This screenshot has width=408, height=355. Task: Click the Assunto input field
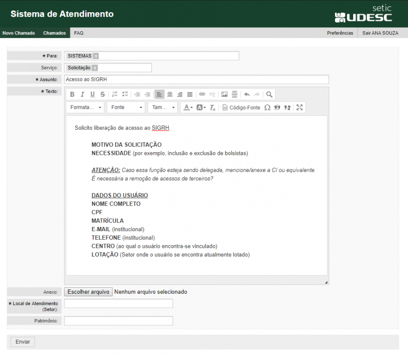click(196, 79)
